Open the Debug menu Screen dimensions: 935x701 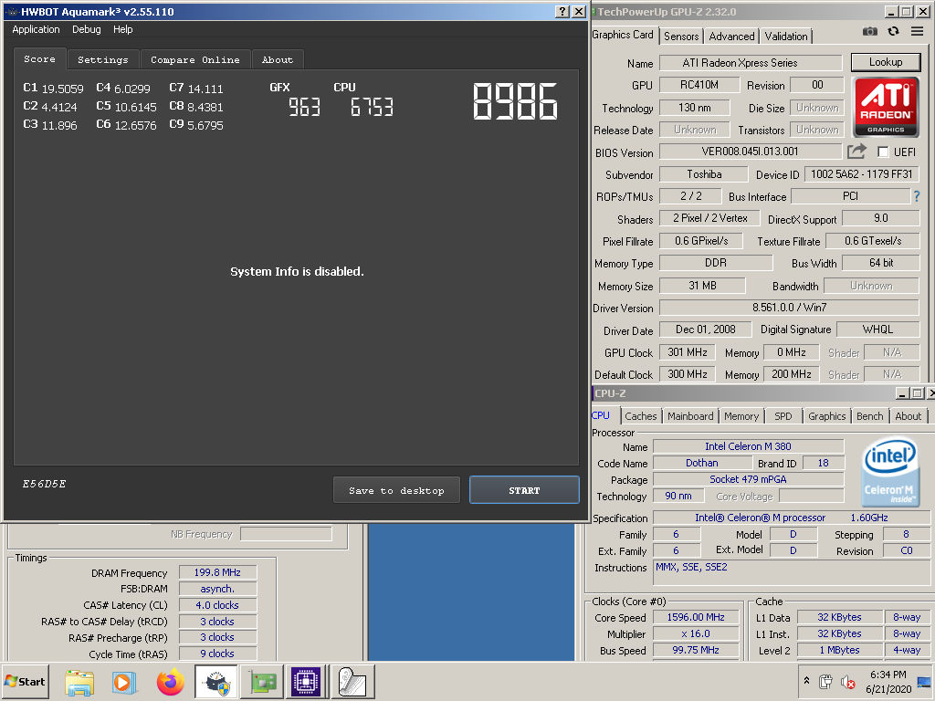pyautogui.click(x=87, y=29)
